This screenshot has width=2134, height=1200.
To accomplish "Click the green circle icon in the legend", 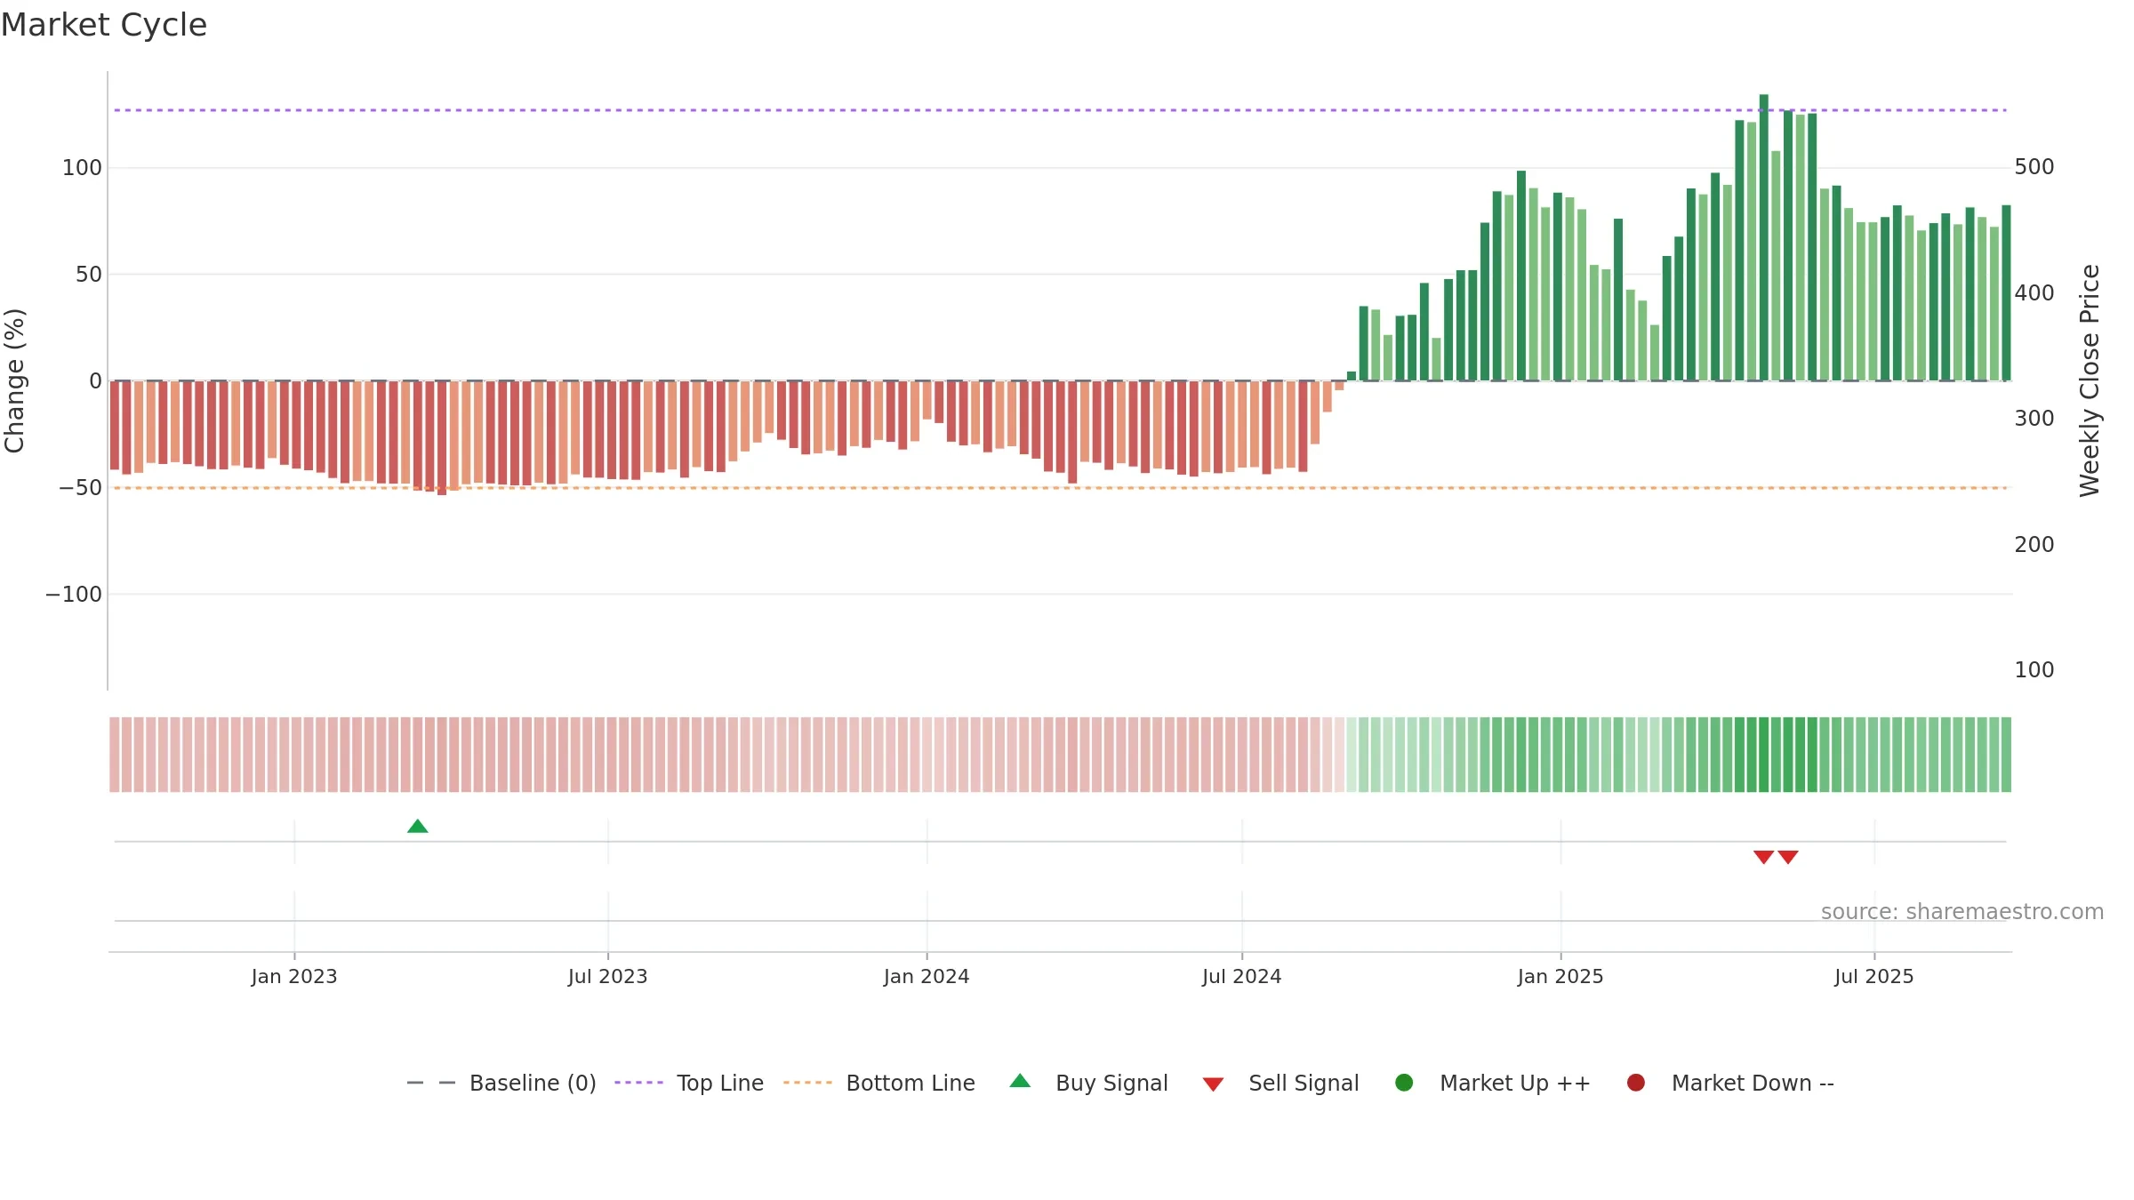I will tap(1405, 1083).
